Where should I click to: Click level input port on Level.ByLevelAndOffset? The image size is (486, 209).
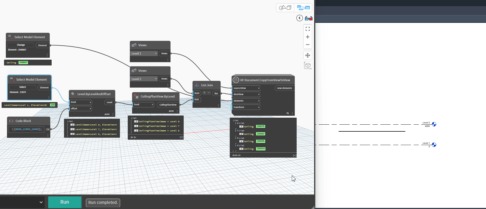(x=81, y=102)
